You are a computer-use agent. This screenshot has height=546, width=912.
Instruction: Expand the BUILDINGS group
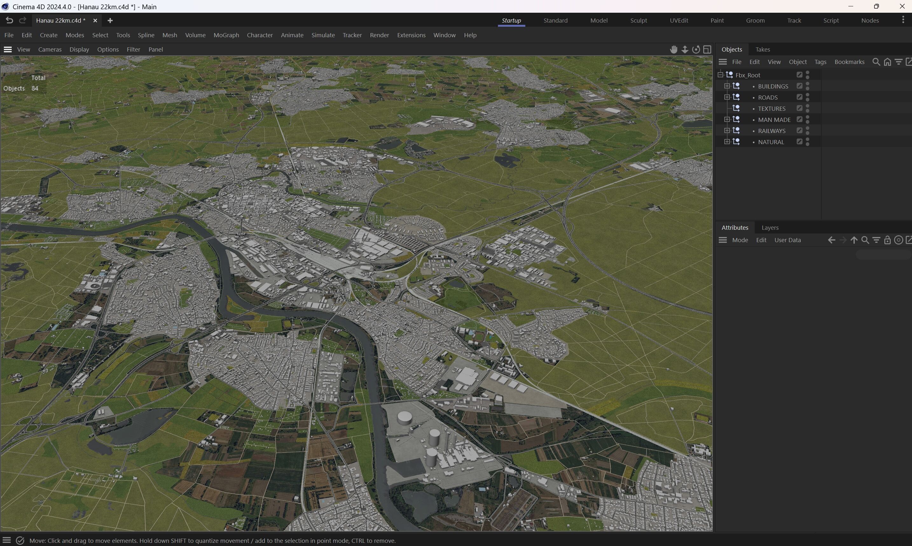click(727, 86)
